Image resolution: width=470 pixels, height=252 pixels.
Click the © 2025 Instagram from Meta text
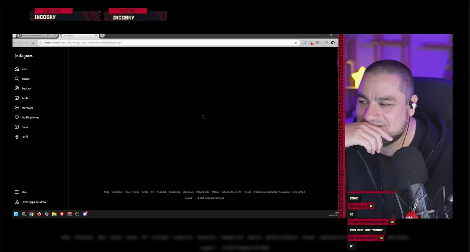click(211, 198)
